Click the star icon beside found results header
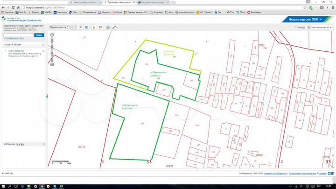Screen dimensions: 336x189 click(x=42, y=44)
